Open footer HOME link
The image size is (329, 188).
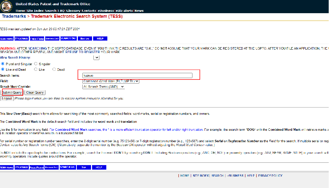coord(184,176)
